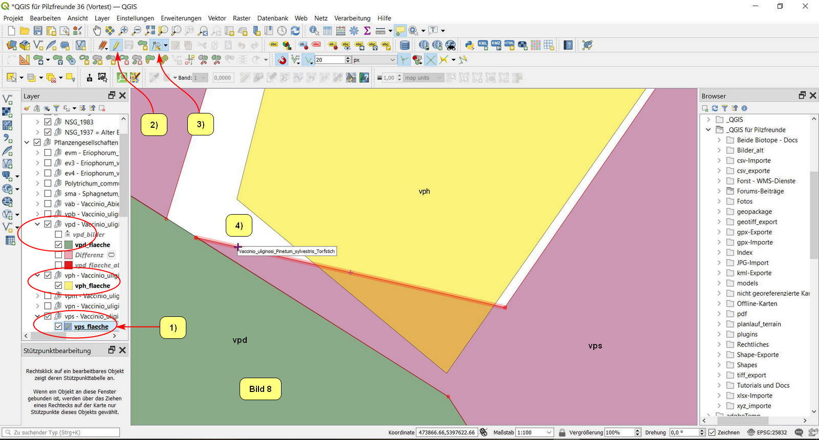Toggle editing with the yellow pencil icon
819x440 pixels.
[116, 45]
